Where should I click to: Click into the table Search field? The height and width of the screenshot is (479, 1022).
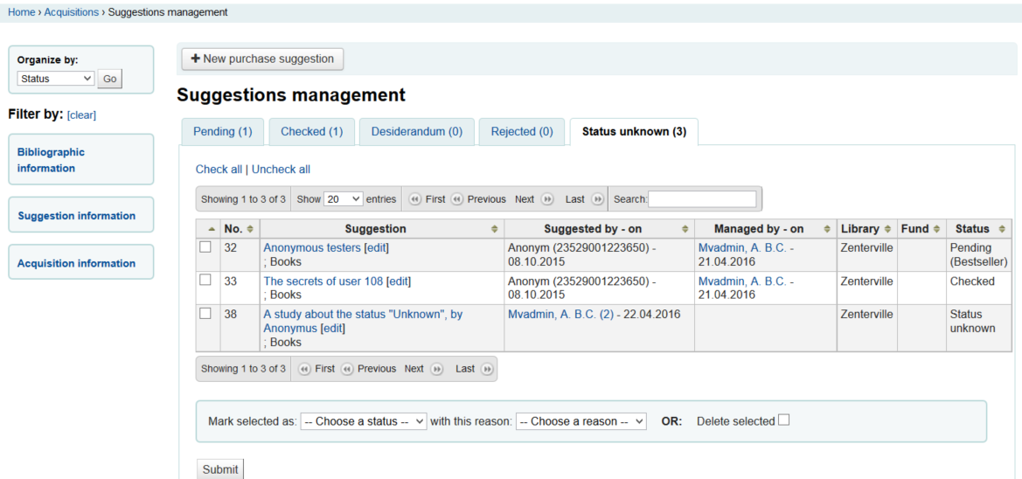tap(702, 199)
